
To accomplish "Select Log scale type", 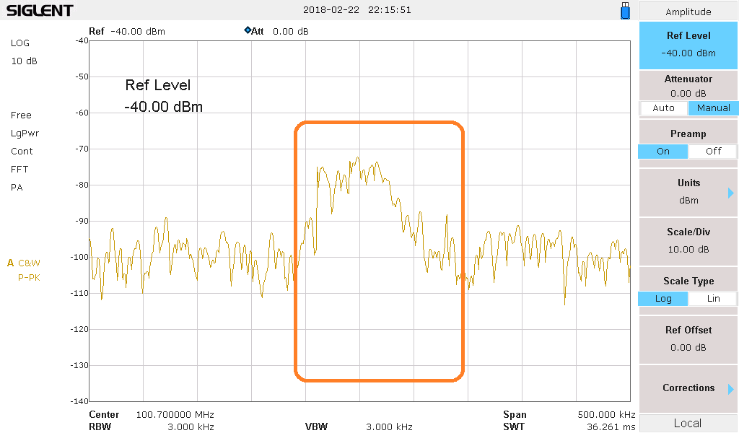I will [x=663, y=299].
